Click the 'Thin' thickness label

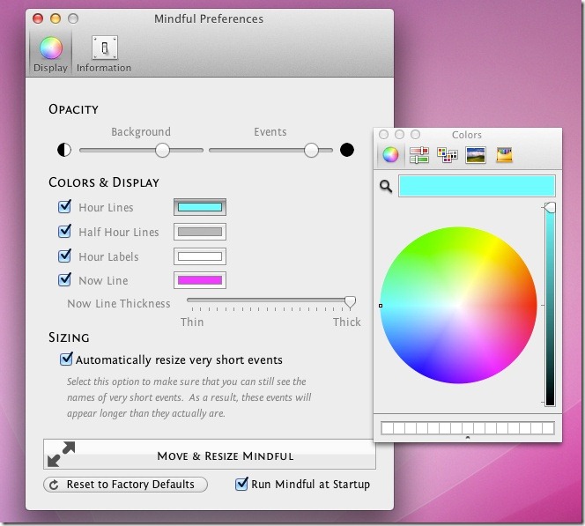(192, 322)
